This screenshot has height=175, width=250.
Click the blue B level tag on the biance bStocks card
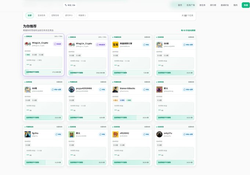pos(122,100)
